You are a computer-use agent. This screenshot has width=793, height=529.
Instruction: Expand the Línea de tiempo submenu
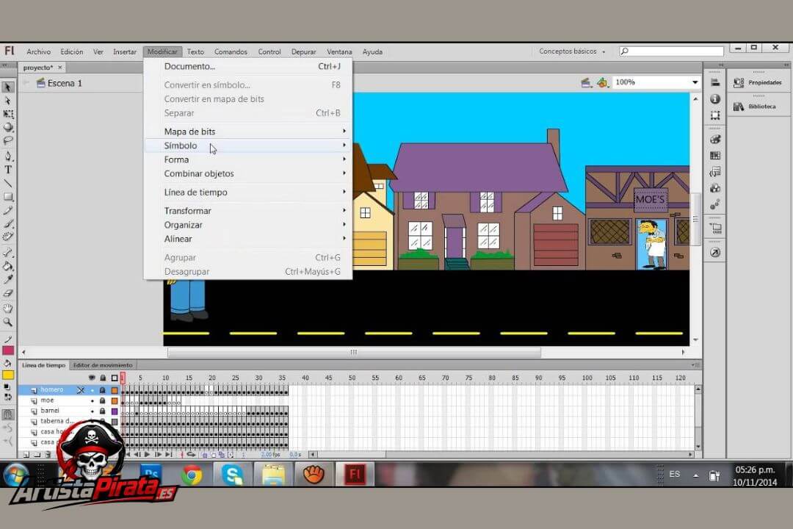coord(248,192)
